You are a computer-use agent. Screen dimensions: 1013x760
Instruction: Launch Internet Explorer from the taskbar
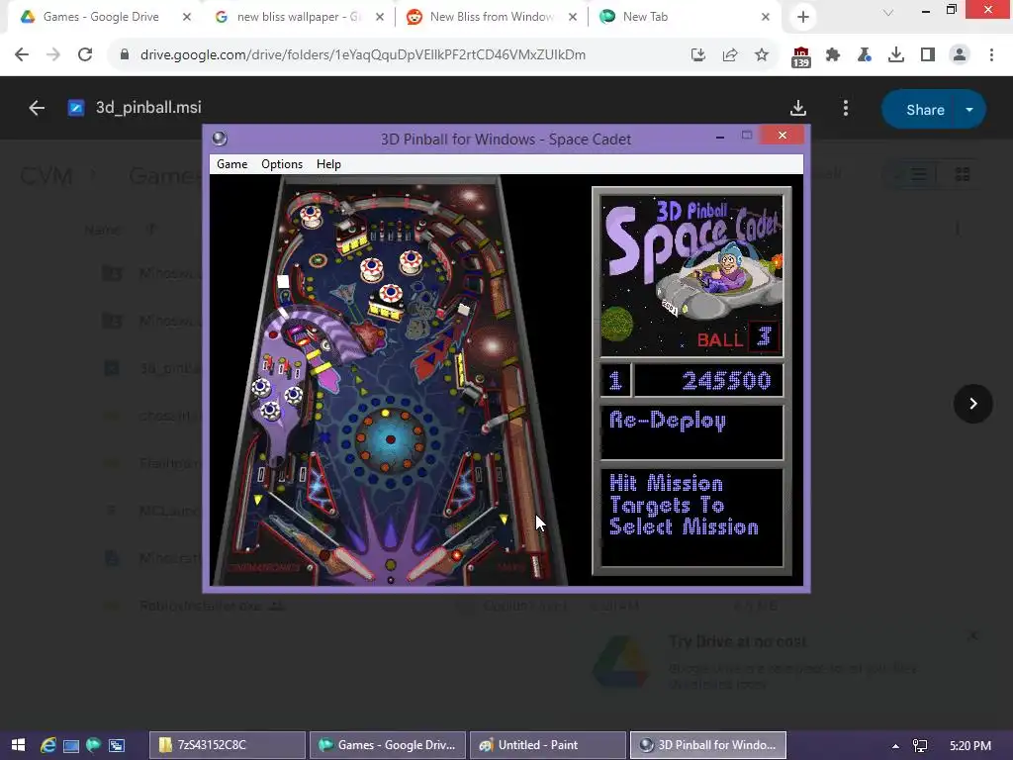tap(48, 745)
